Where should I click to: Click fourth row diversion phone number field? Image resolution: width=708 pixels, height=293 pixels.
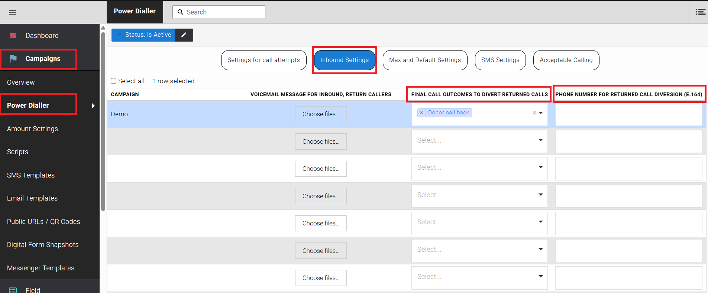pyautogui.click(x=629, y=196)
